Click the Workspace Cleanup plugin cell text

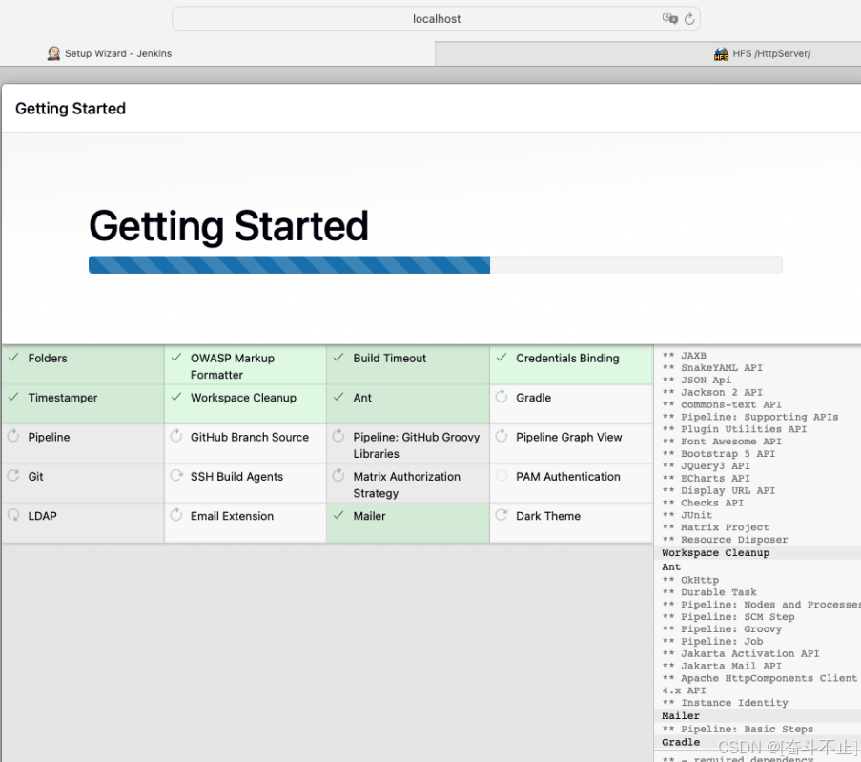tap(243, 398)
